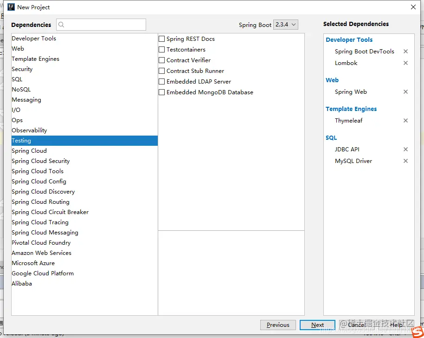
Task: Click SQL heading in selected panel
Action: 331,138
